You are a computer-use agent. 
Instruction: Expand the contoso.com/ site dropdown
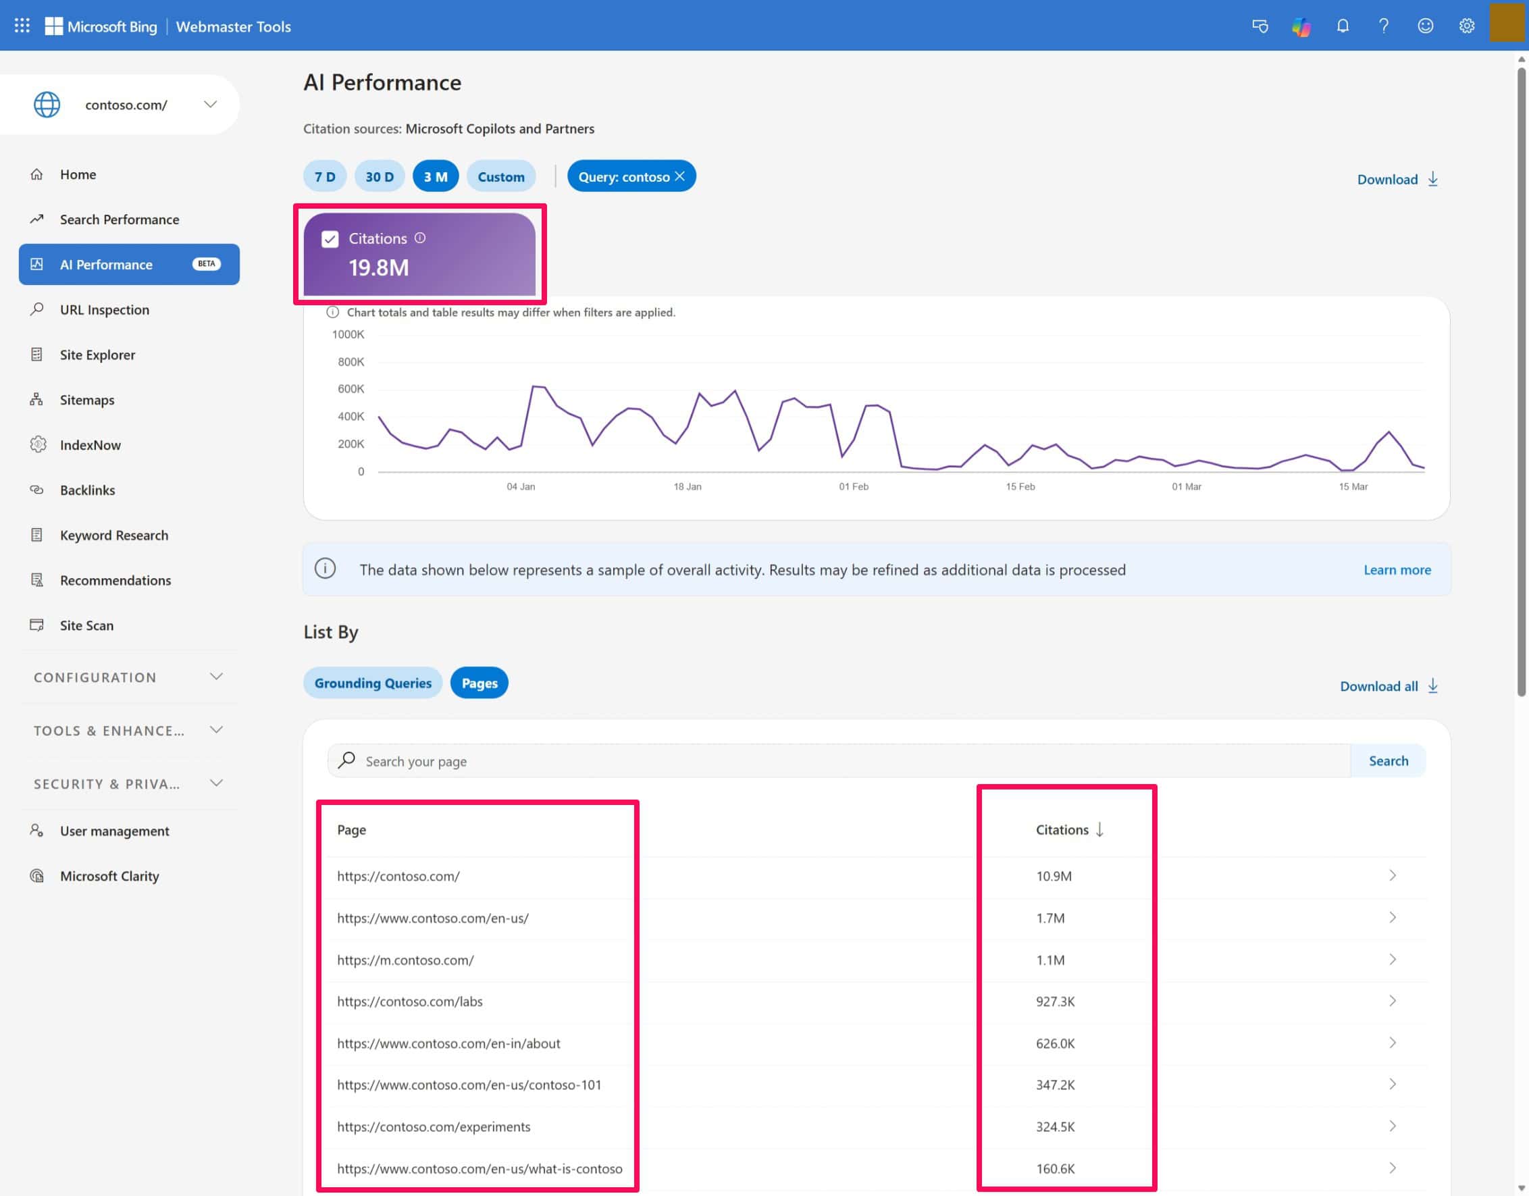click(210, 104)
